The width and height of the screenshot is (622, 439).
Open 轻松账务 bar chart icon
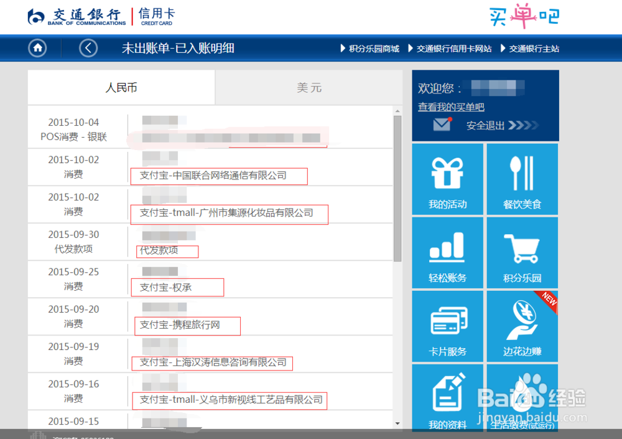point(447,252)
